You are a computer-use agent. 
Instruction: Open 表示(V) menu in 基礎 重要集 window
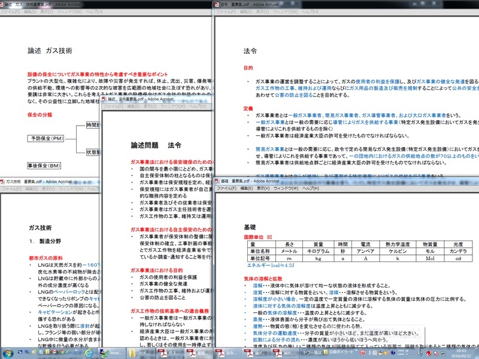(x=263, y=188)
